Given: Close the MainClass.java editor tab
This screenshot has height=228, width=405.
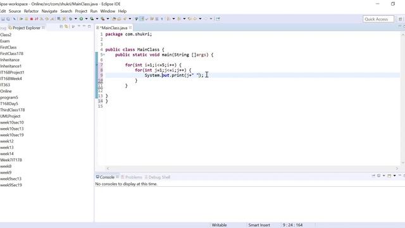Looking at the screenshot, I should (130, 27).
